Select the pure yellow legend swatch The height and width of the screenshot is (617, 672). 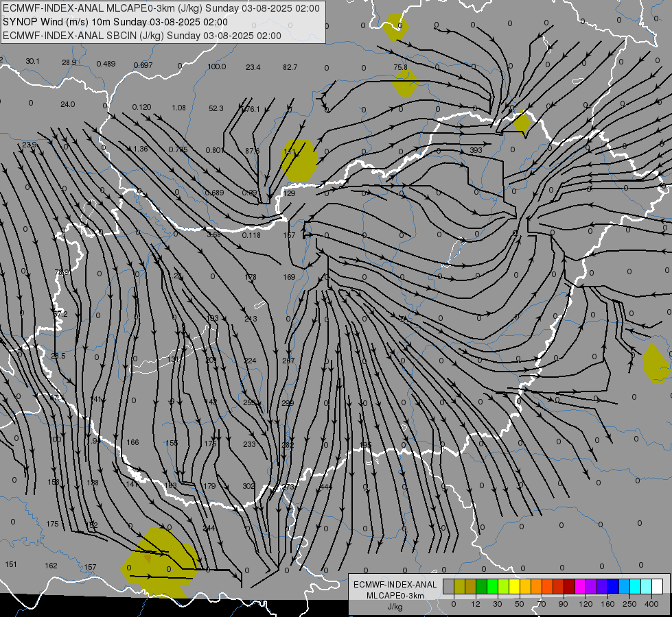click(514, 586)
